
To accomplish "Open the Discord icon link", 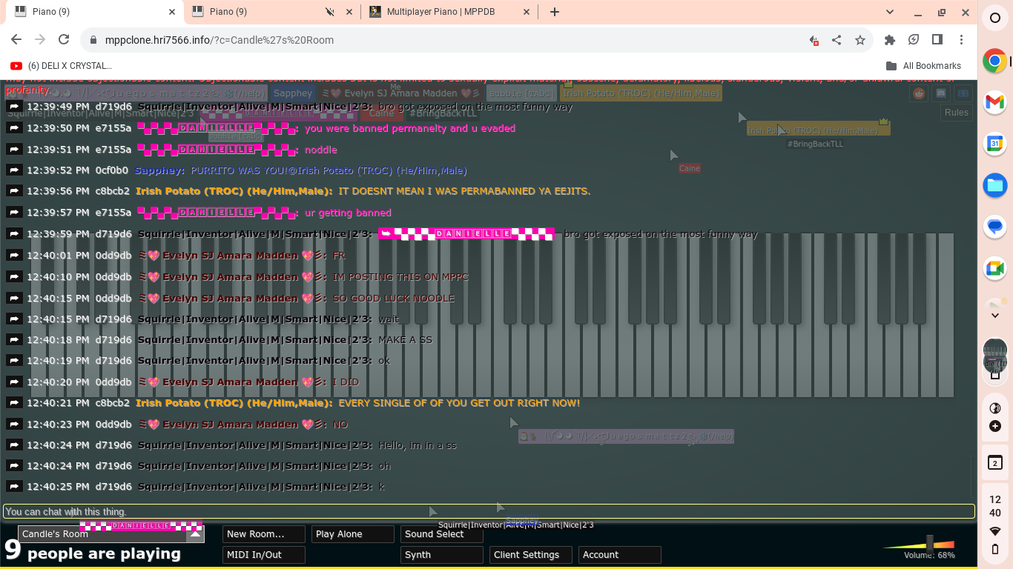I will (x=941, y=93).
